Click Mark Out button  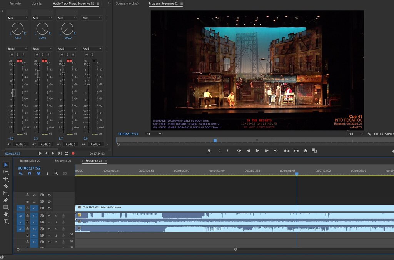(x=227, y=151)
